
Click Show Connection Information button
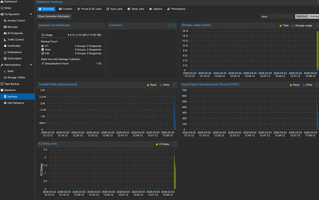click(x=54, y=16)
